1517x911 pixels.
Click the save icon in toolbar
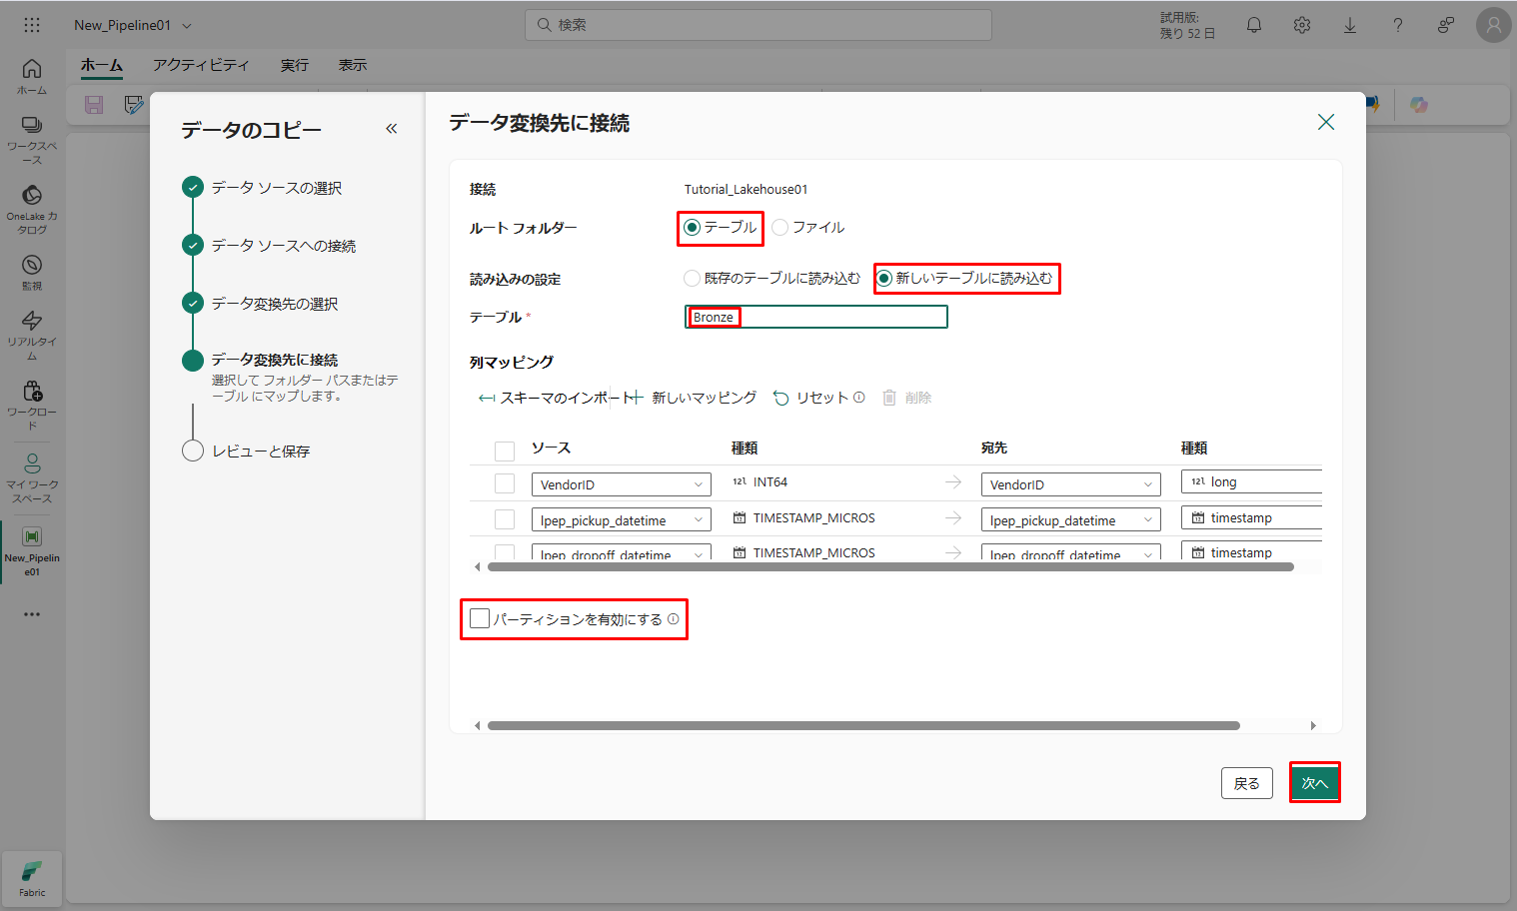[94, 105]
